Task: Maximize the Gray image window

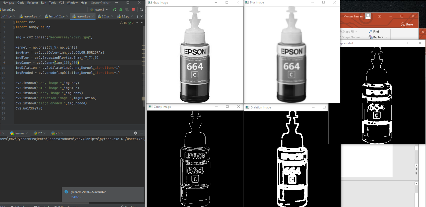Action: [x=227, y=3]
